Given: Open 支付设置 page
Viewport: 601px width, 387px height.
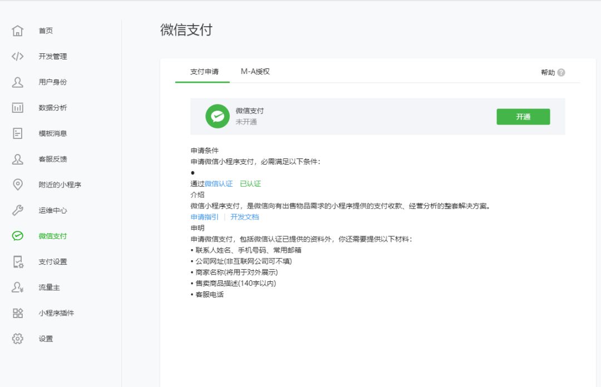Looking at the screenshot, I should (x=52, y=262).
